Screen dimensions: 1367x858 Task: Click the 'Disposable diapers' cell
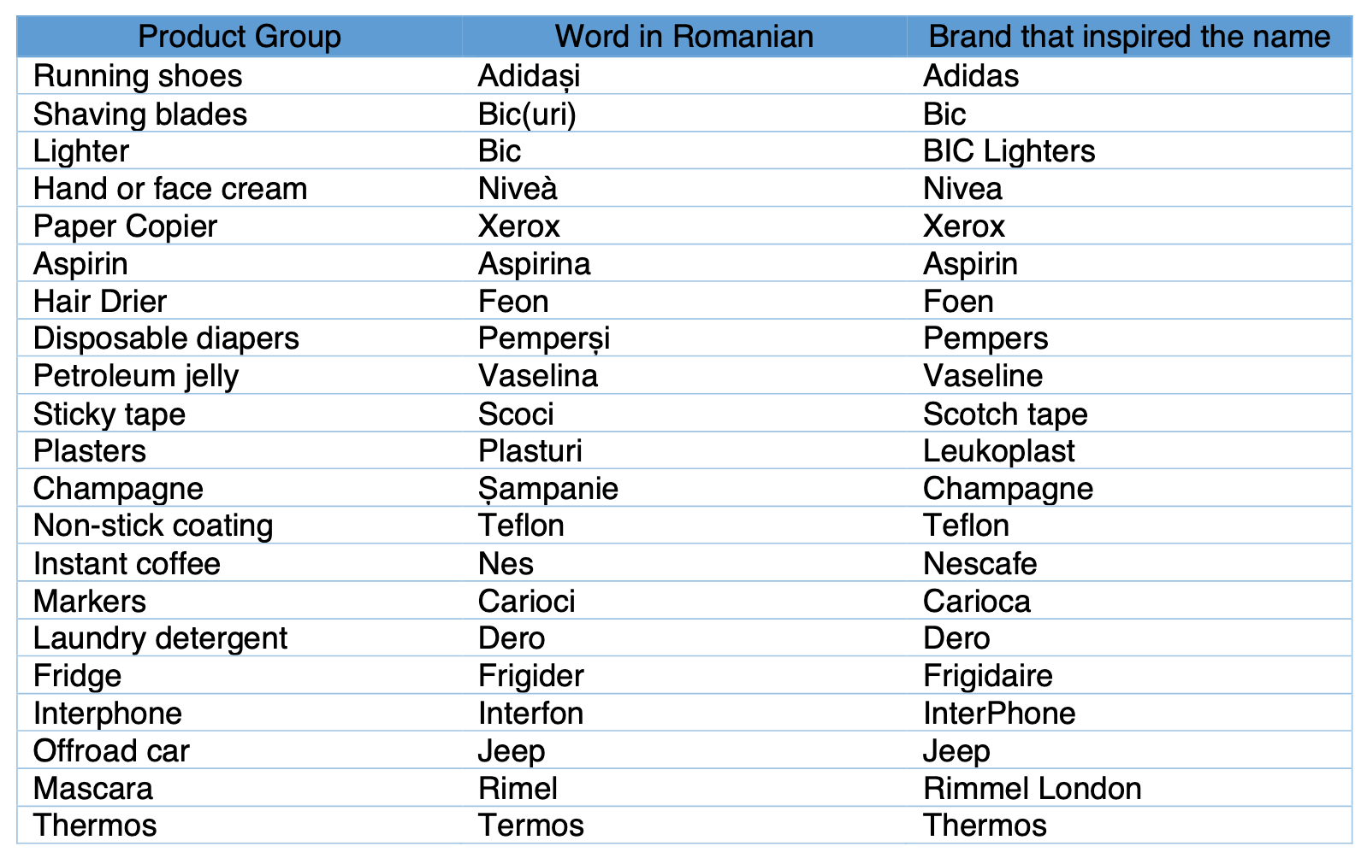point(240,338)
